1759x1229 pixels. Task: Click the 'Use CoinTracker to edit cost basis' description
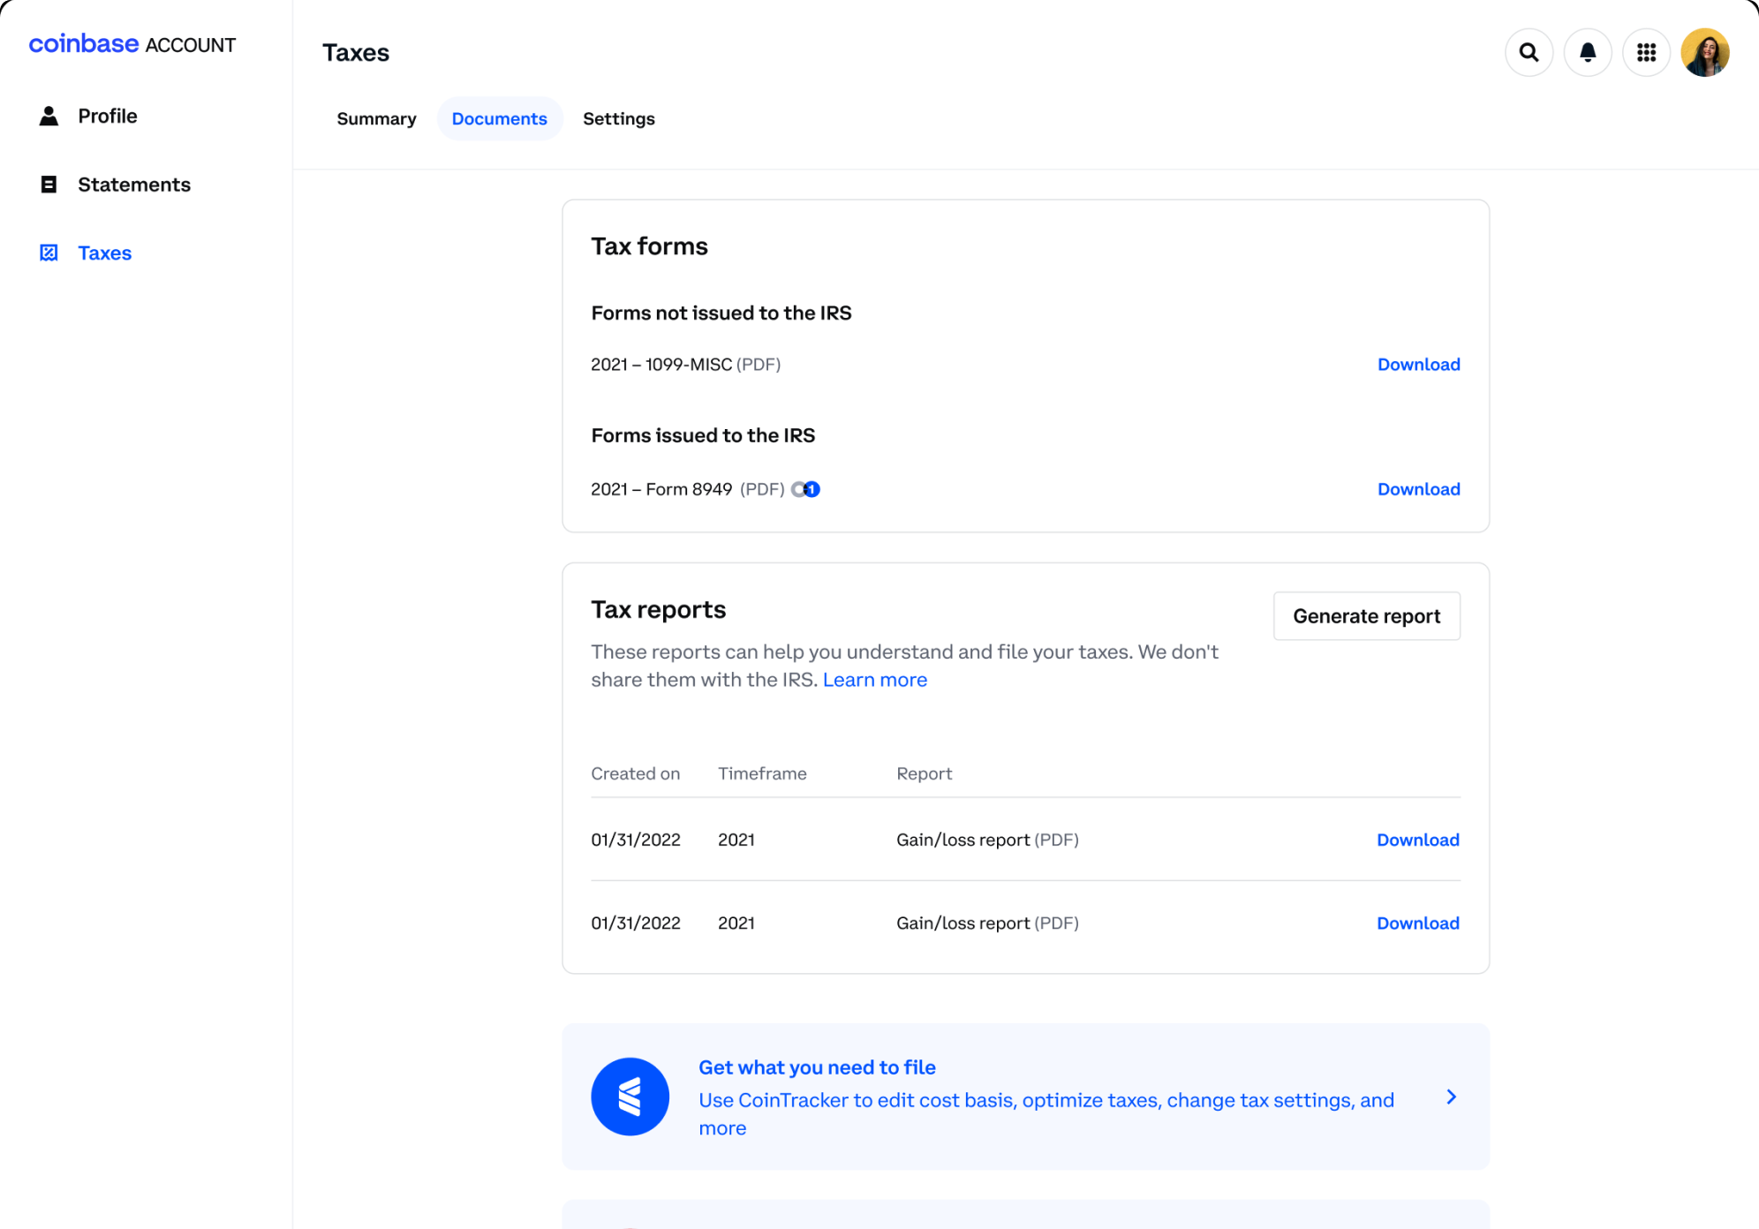coord(1046,1114)
